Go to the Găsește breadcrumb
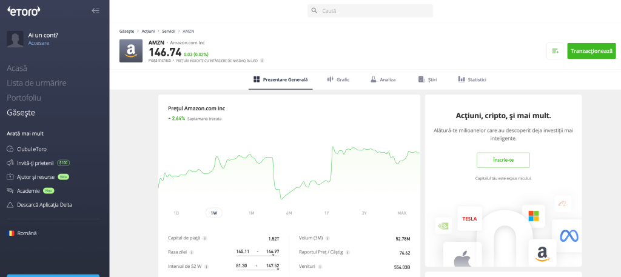This screenshot has width=621, height=277. 127,31
